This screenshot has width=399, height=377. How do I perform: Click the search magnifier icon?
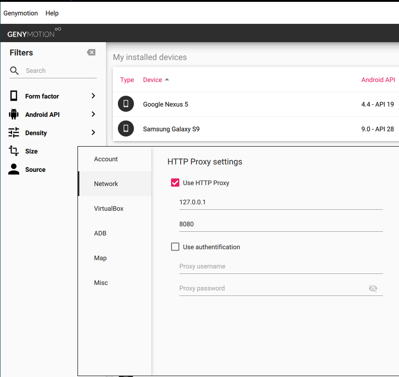tap(14, 71)
